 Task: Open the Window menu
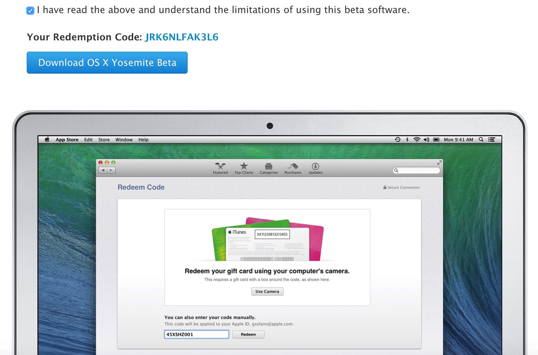tap(124, 140)
